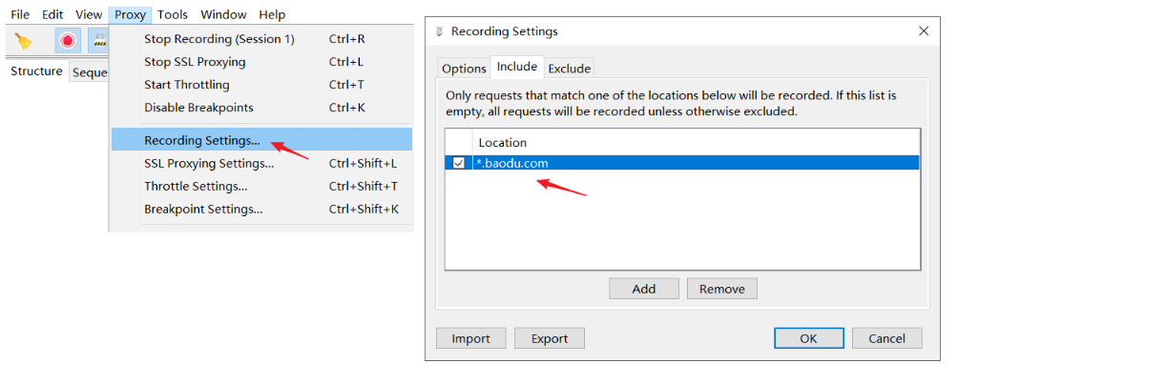Open the Tools menu
Viewport: 1166px width, 384px height.
point(173,14)
